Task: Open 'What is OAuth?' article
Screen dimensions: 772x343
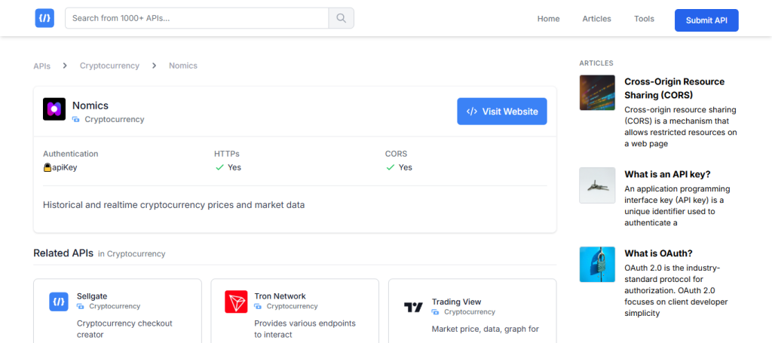Action: tap(659, 253)
